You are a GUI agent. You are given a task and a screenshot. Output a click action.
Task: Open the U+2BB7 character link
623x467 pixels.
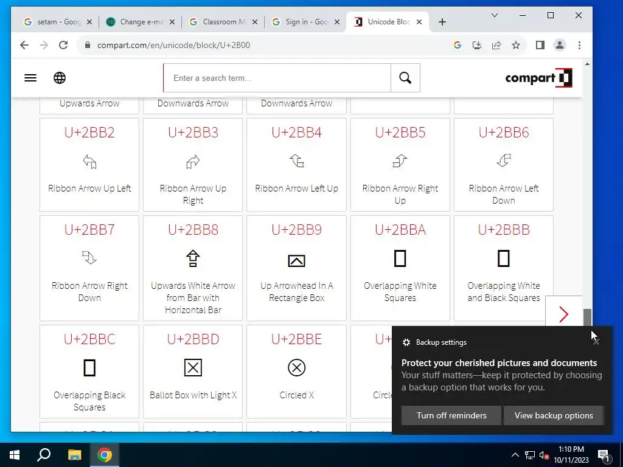pos(89,229)
